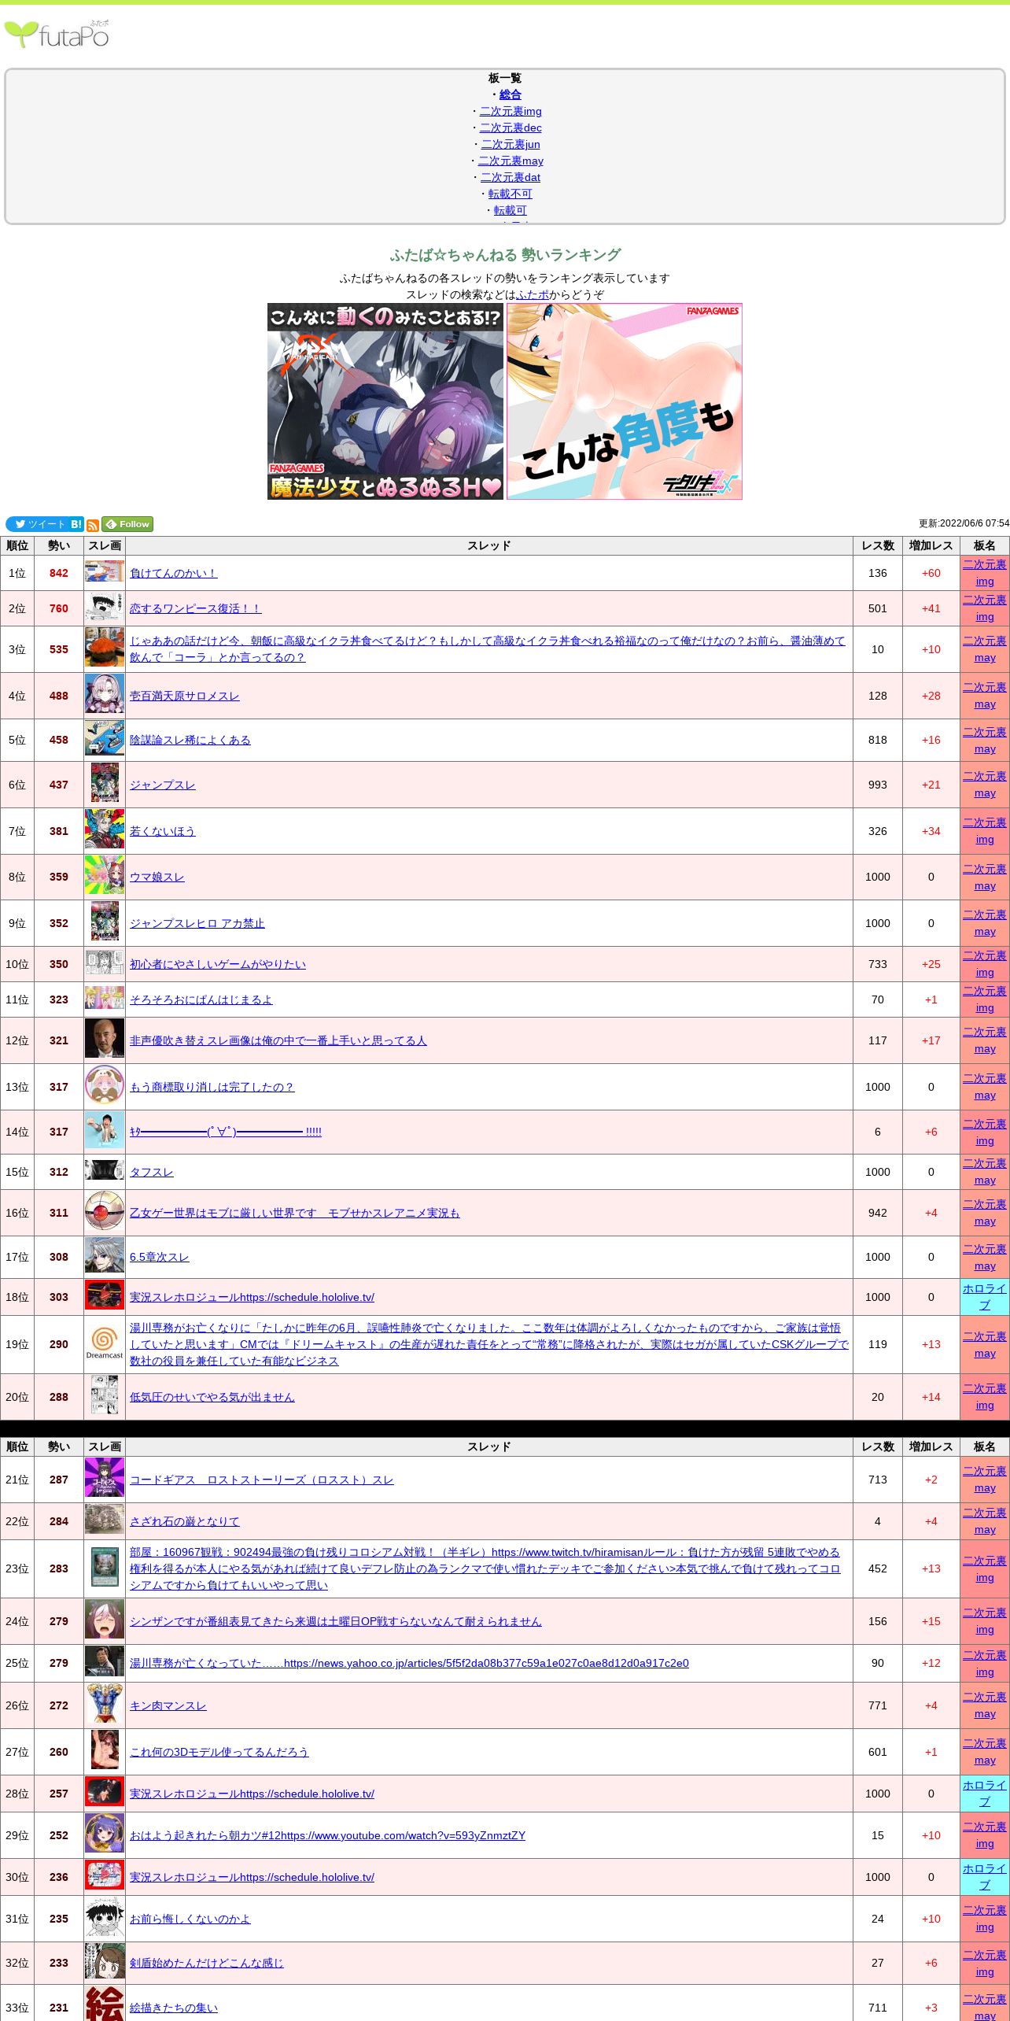Viewport: 1010px width, 2021px height.
Task: Click the green Feedly Follow button
Action: pos(127,524)
